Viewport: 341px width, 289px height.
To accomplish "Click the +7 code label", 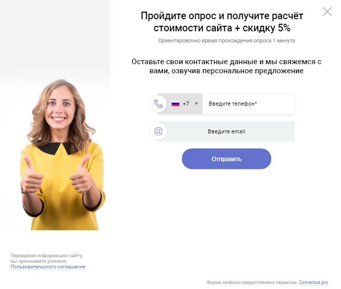I will coord(186,104).
